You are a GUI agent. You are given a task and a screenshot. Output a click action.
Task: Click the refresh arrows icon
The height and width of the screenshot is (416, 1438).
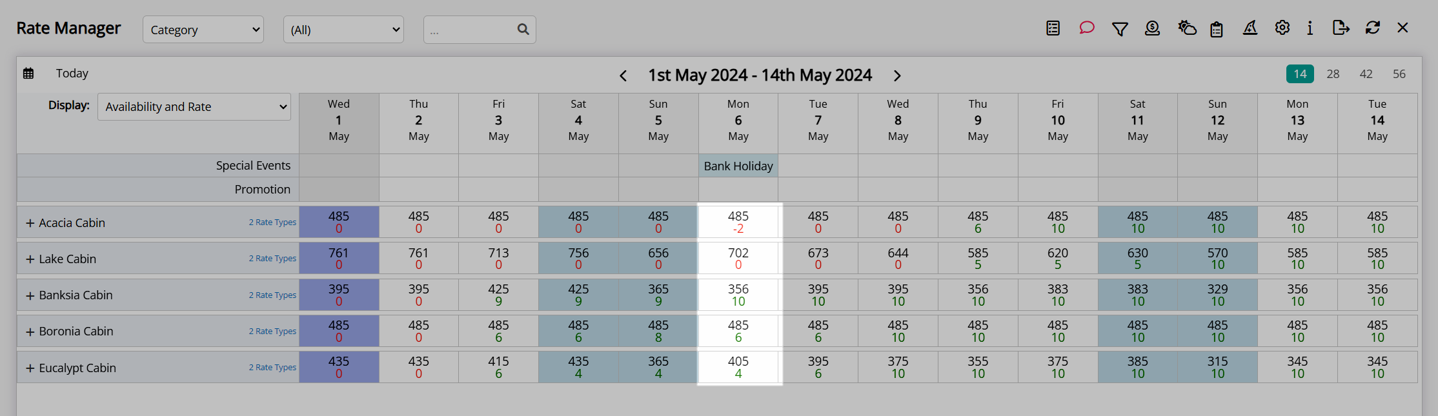(x=1372, y=28)
